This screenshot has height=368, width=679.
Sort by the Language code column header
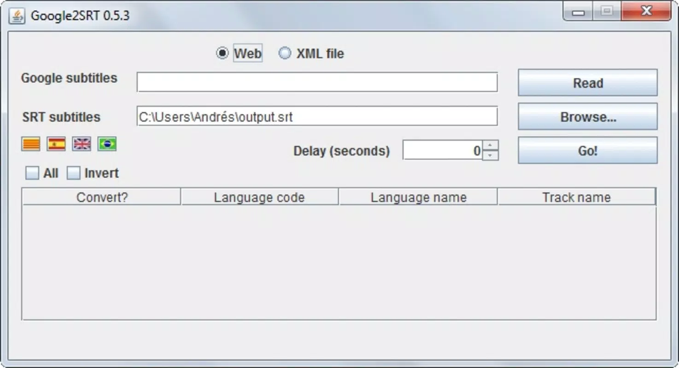[x=259, y=197]
